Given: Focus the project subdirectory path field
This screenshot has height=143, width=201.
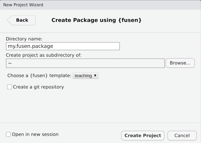Looking at the screenshot, I should click(85, 63).
